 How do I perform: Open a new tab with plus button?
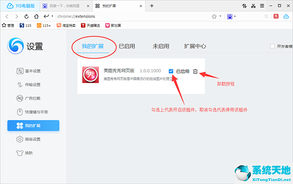pyautogui.click(x=152, y=6)
